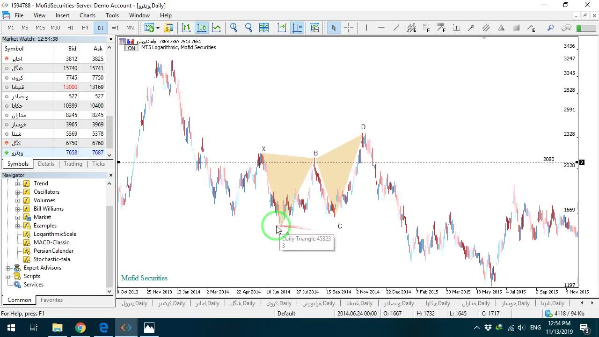The width and height of the screenshot is (599, 337).
Task: Select the Andrews pitchfork lines tool
Action: pos(486,28)
